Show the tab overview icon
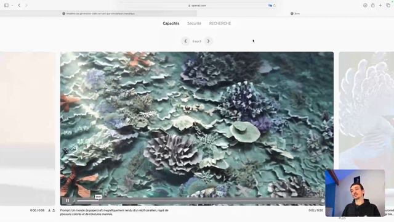394x222 pixels. click(388, 6)
